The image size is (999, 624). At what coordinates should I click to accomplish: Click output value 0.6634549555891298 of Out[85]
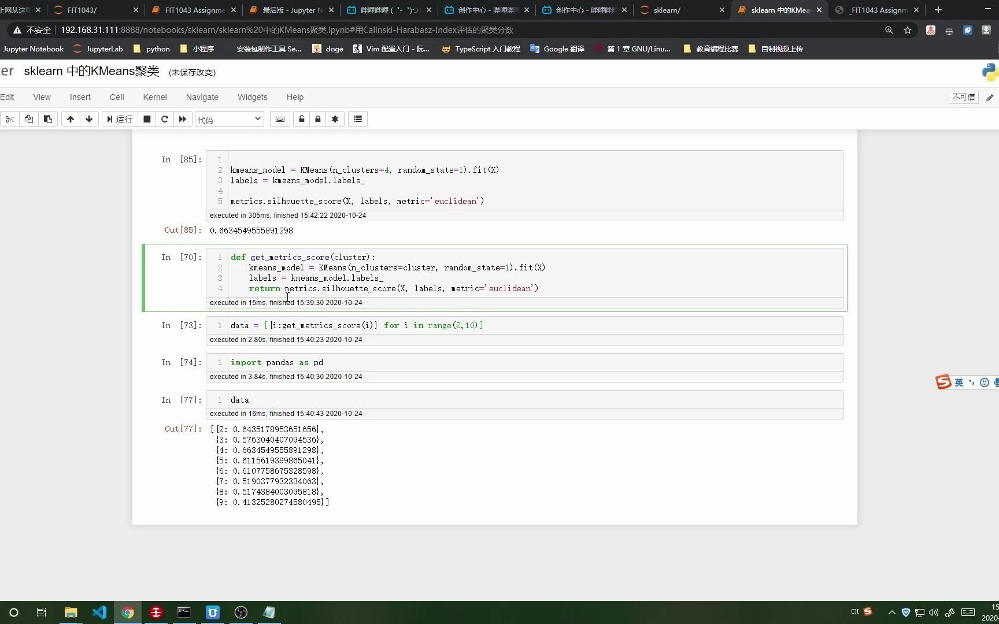(251, 231)
